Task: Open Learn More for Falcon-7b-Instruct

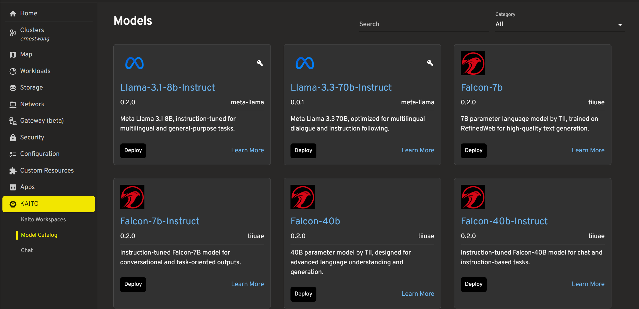Action: click(248, 284)
